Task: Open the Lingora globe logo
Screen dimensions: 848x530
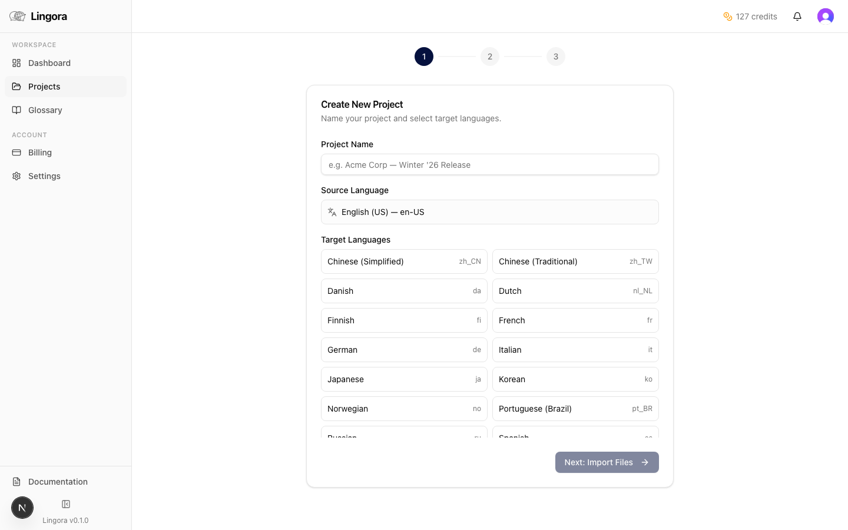Action: click(18, 16)
